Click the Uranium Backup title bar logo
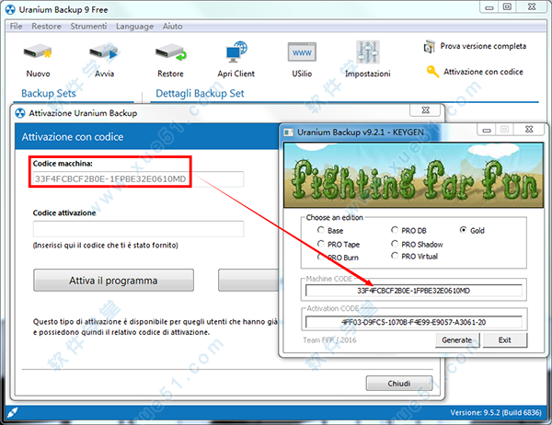 10,9
